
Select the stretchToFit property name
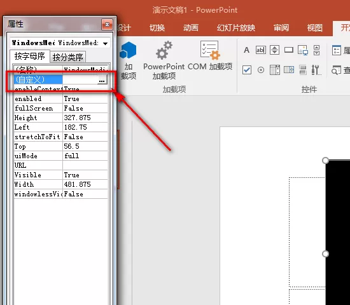pos(38,137)
